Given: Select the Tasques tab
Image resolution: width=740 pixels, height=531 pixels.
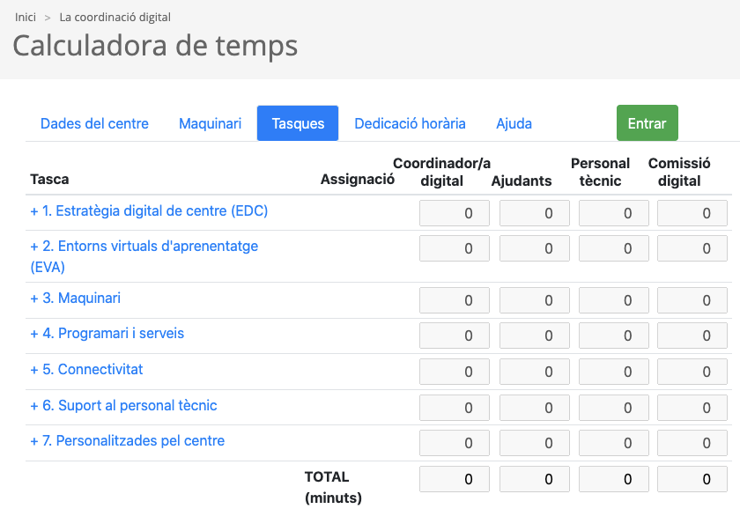Looking at the screenshot, I should coord(297,123).
